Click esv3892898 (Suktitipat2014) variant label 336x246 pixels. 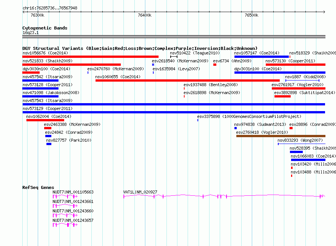tap(305, 93)
